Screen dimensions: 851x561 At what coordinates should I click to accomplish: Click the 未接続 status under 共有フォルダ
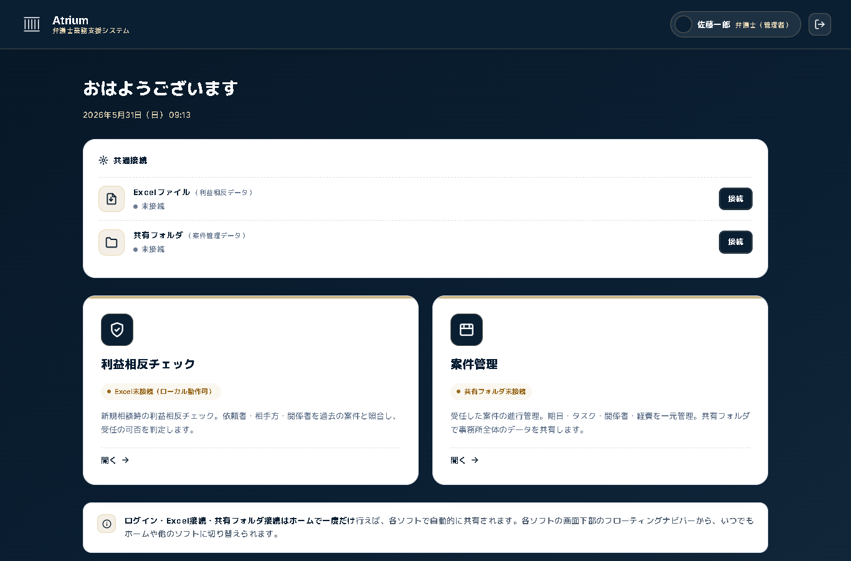pos(149,249)
